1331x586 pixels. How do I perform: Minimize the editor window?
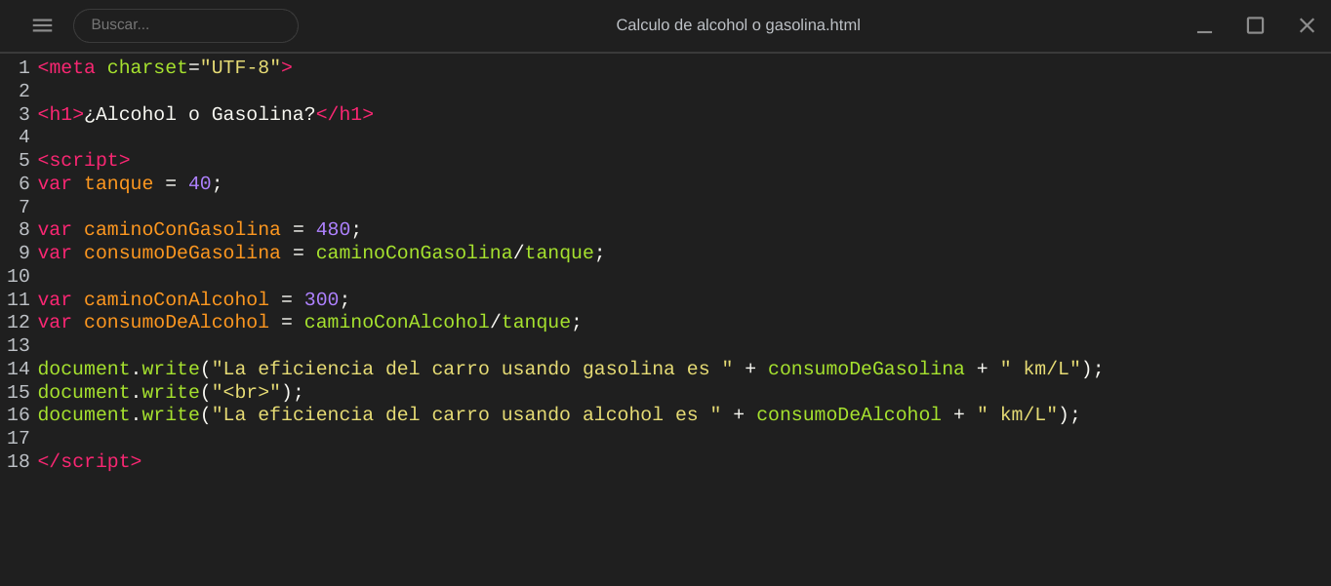(1204, 25)
